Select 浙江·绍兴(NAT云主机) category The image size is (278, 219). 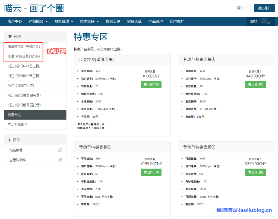pos(24,66)
